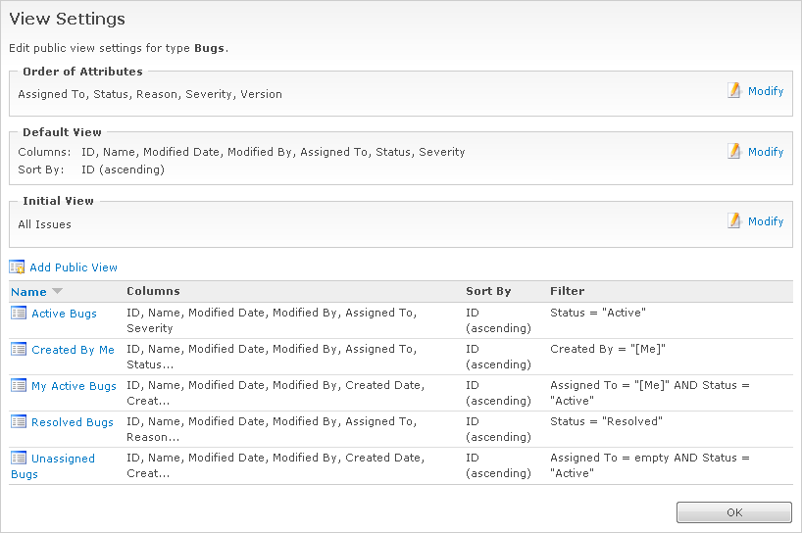Open the Unassigned Bugs view
This screenshot has width=802, height=533.
63,459
